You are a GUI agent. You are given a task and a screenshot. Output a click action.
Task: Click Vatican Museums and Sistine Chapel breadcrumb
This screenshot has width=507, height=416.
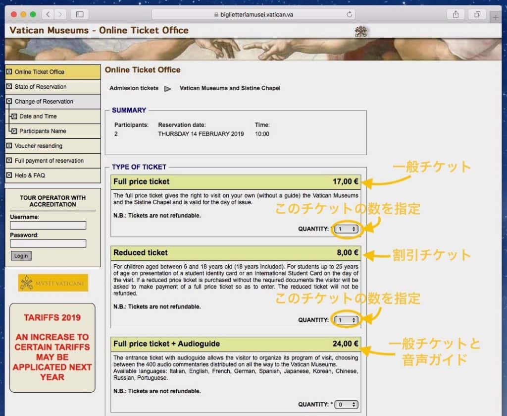(230, 88)
